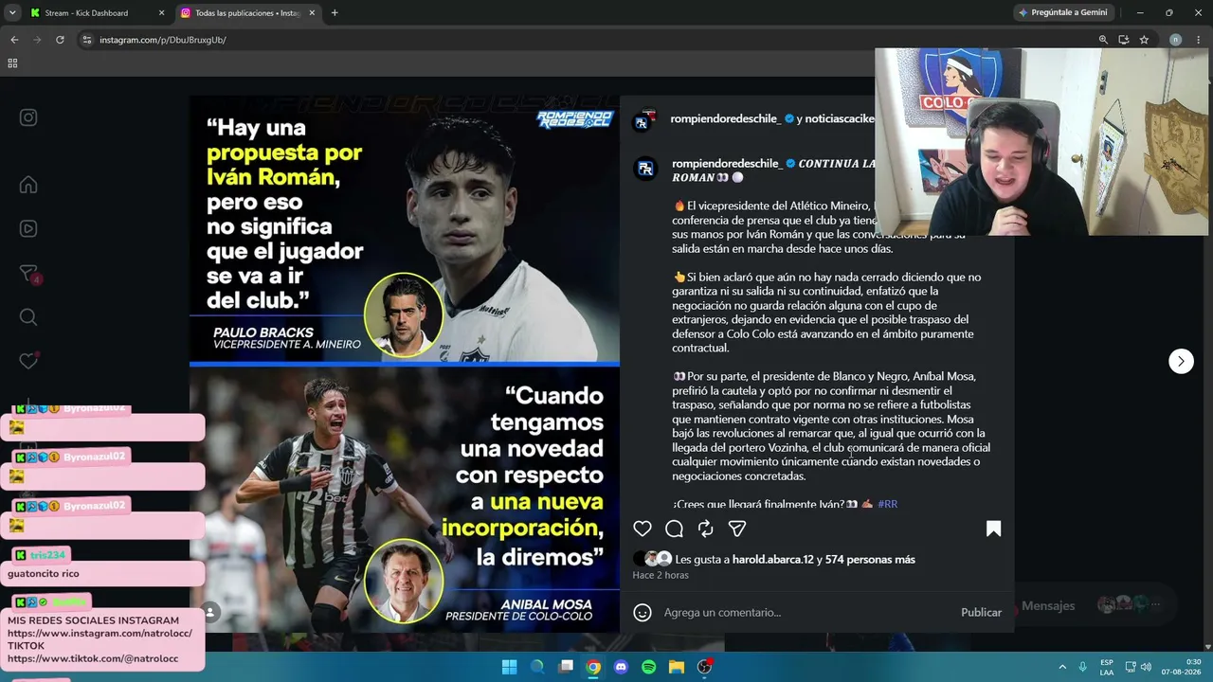
Task: Click the address bar URL
Action: click(163, 40)
